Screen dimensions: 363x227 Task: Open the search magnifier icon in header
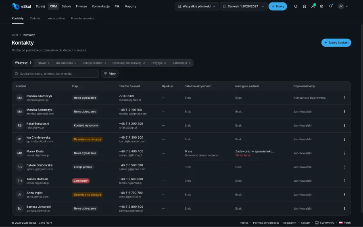(x=296, y=6)
